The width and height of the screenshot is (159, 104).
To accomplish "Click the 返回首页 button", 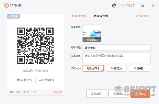I will 96,94.
